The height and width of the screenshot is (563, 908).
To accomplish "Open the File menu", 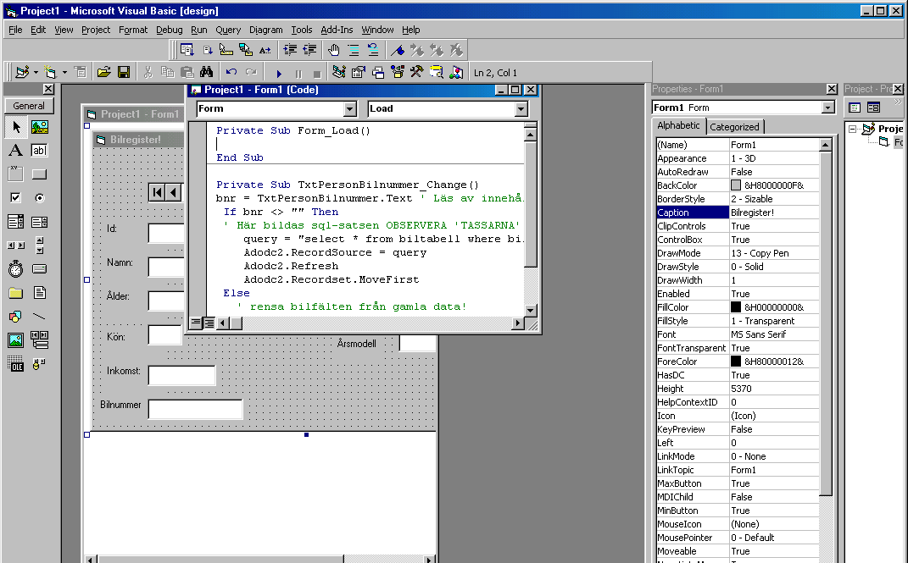I will [15, 30].
